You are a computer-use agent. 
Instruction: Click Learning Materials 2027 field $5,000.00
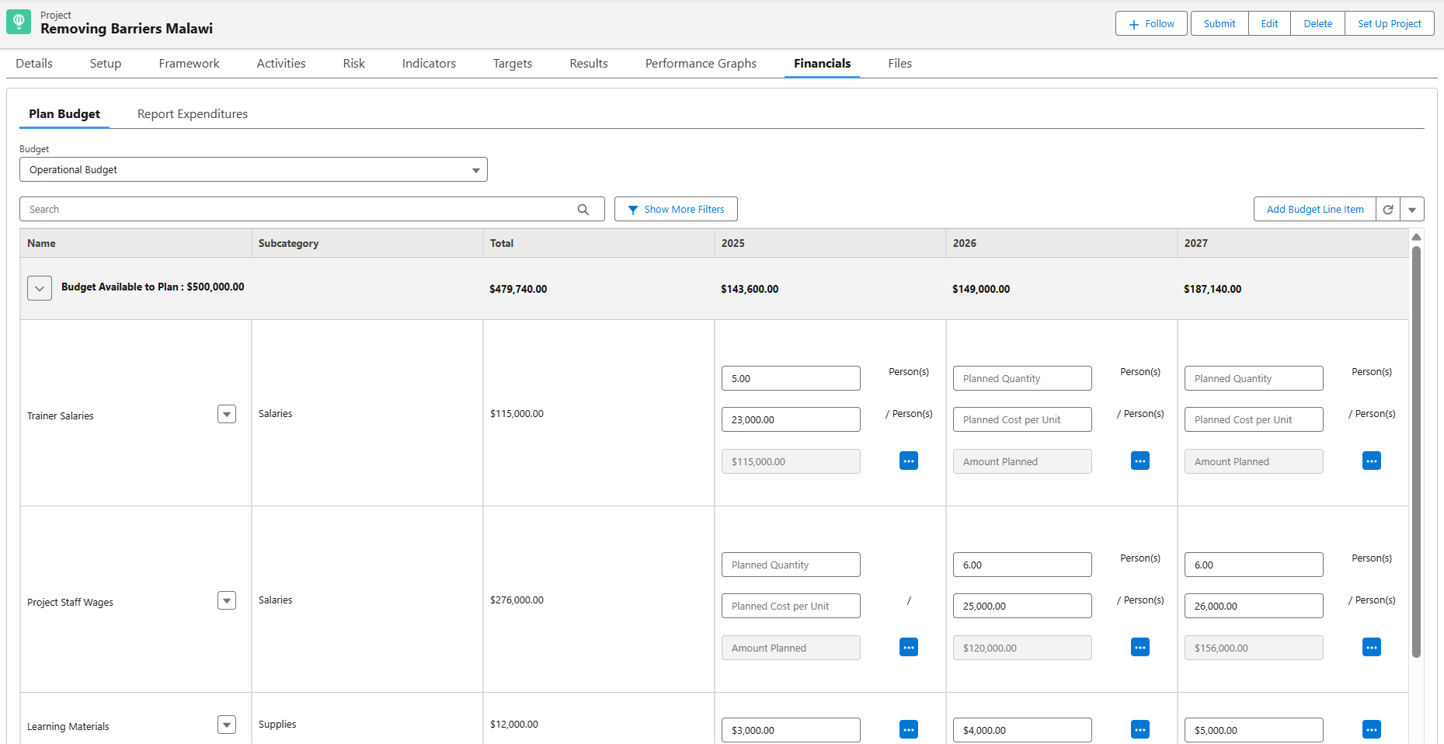(1254, 731)
